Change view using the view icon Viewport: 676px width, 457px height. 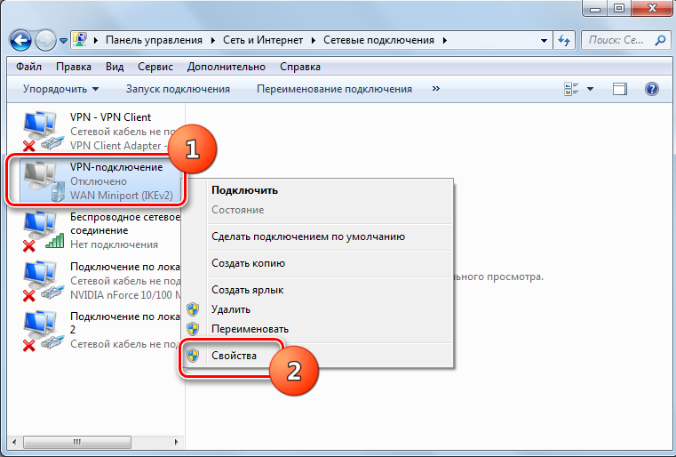[572, 89]
